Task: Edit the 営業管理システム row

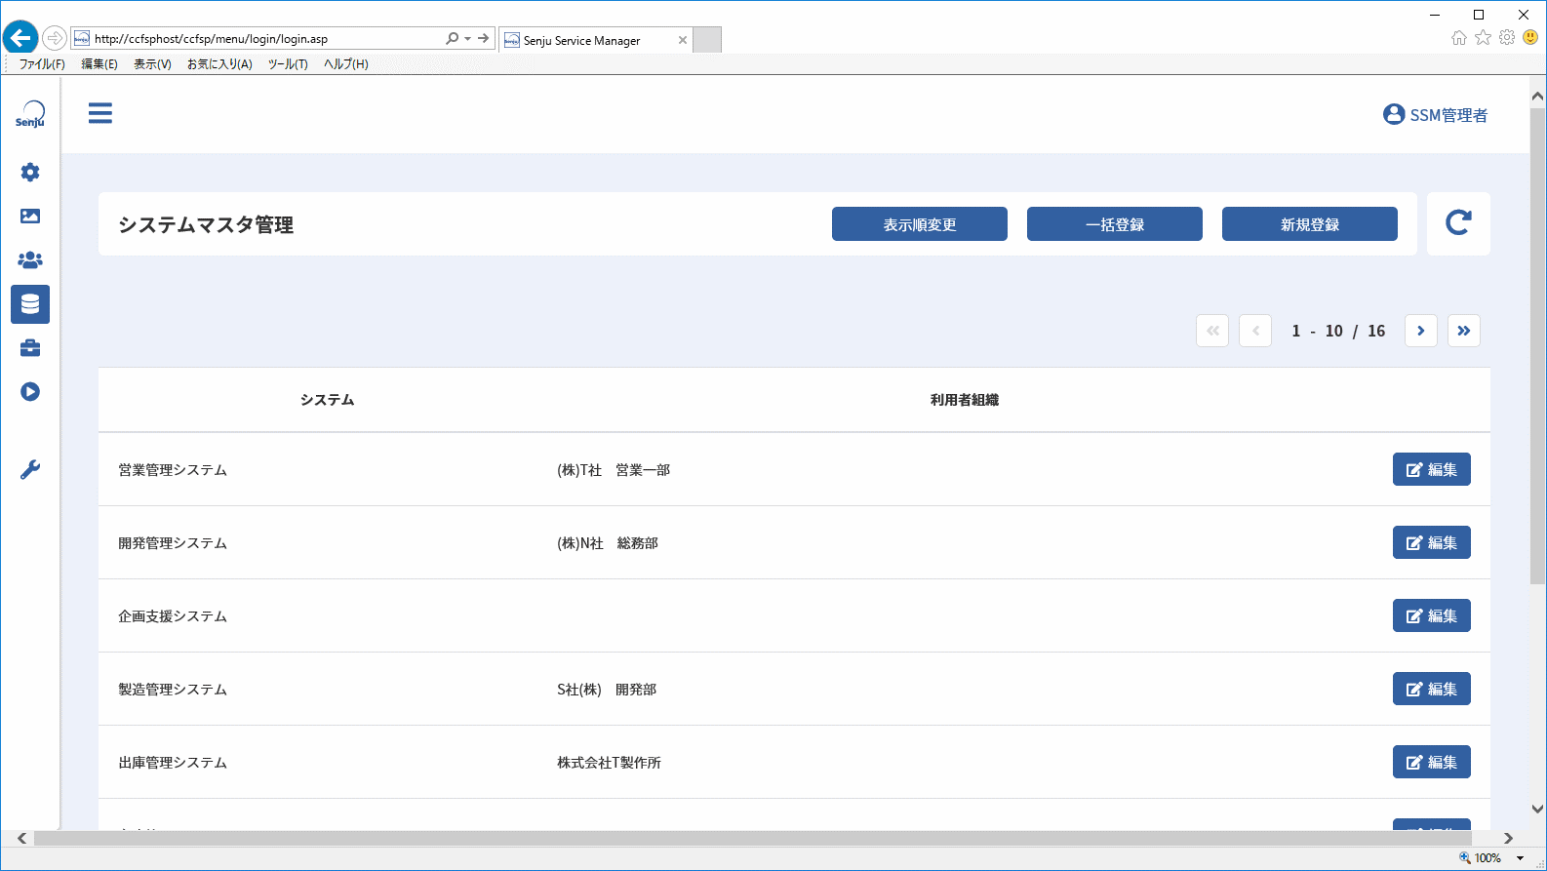Action: (1432, 469)
